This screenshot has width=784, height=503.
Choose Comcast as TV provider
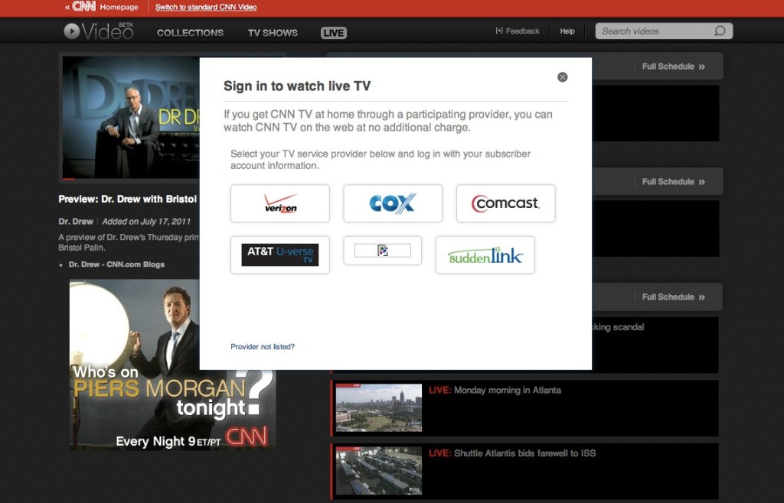pos(505,203)
